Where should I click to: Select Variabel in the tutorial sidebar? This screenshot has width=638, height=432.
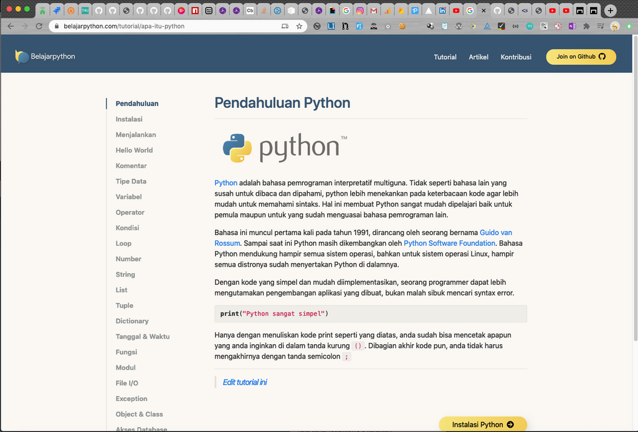pyautogui.click(x=128, y=196)
